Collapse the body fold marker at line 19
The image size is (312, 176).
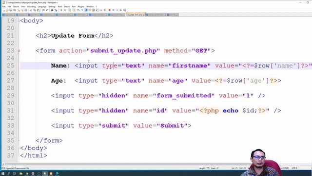(x=19, y=21)
